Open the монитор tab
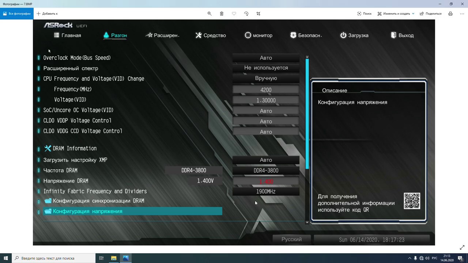This screenshot has width=468, height=263. tap(258, 35)
